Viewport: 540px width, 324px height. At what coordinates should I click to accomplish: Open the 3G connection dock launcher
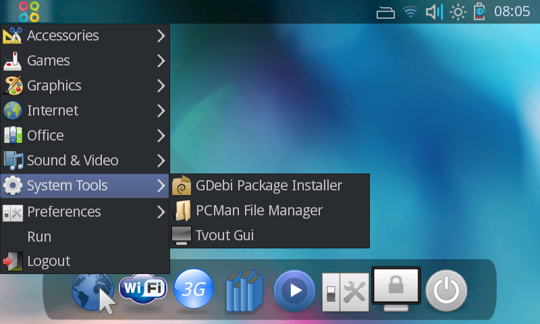(x=194, y=288)
